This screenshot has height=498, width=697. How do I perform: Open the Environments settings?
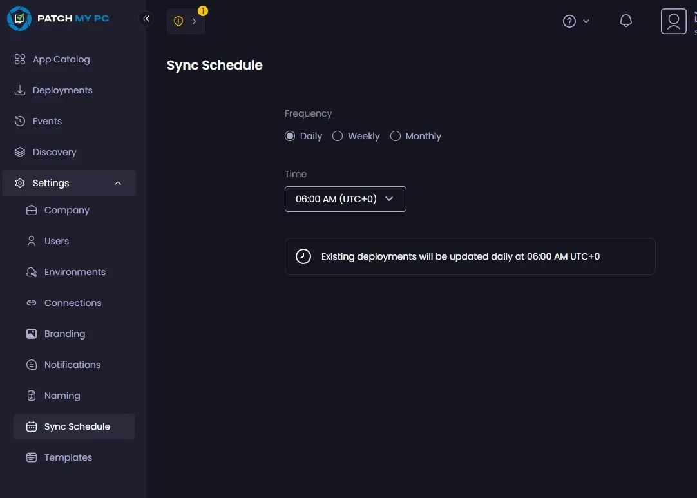pyautogui.click(x=75, y=271)
